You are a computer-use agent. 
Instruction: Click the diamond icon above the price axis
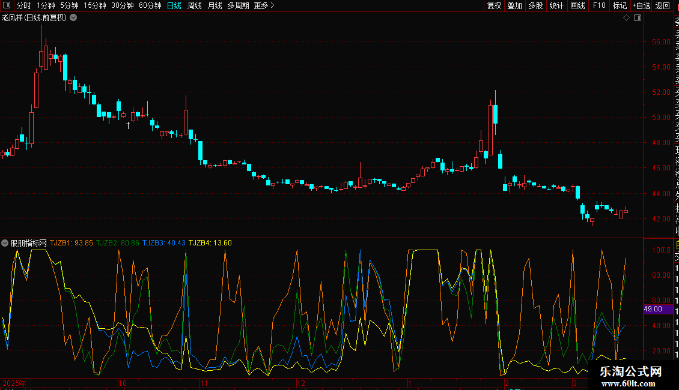(626, 18)
